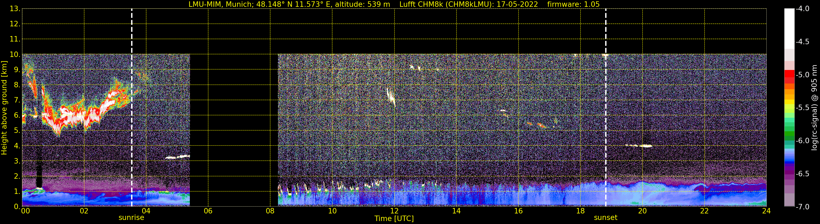Click the 'firmware: 1.05' text in the title
The height and width of the screenshot is (224, 820).
[573, 4]
